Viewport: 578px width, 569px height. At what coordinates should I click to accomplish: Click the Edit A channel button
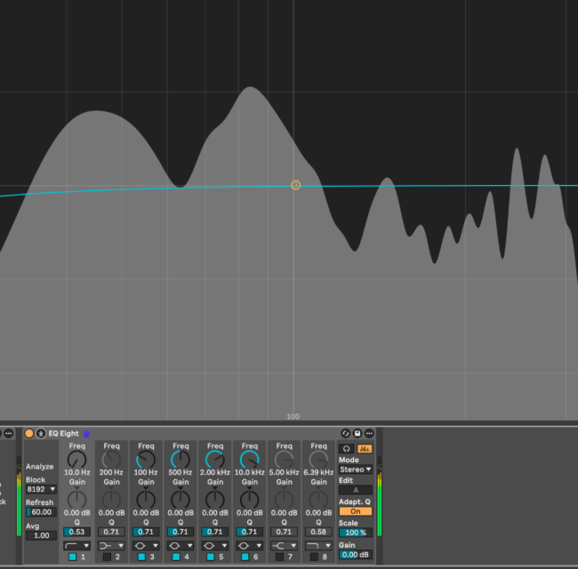click(355, 490)
